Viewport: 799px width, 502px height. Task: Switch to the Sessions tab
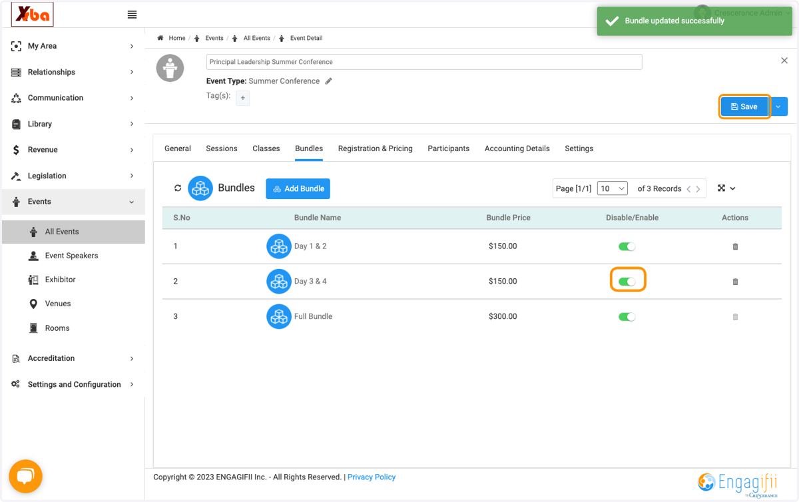click(x=222, y=148)
